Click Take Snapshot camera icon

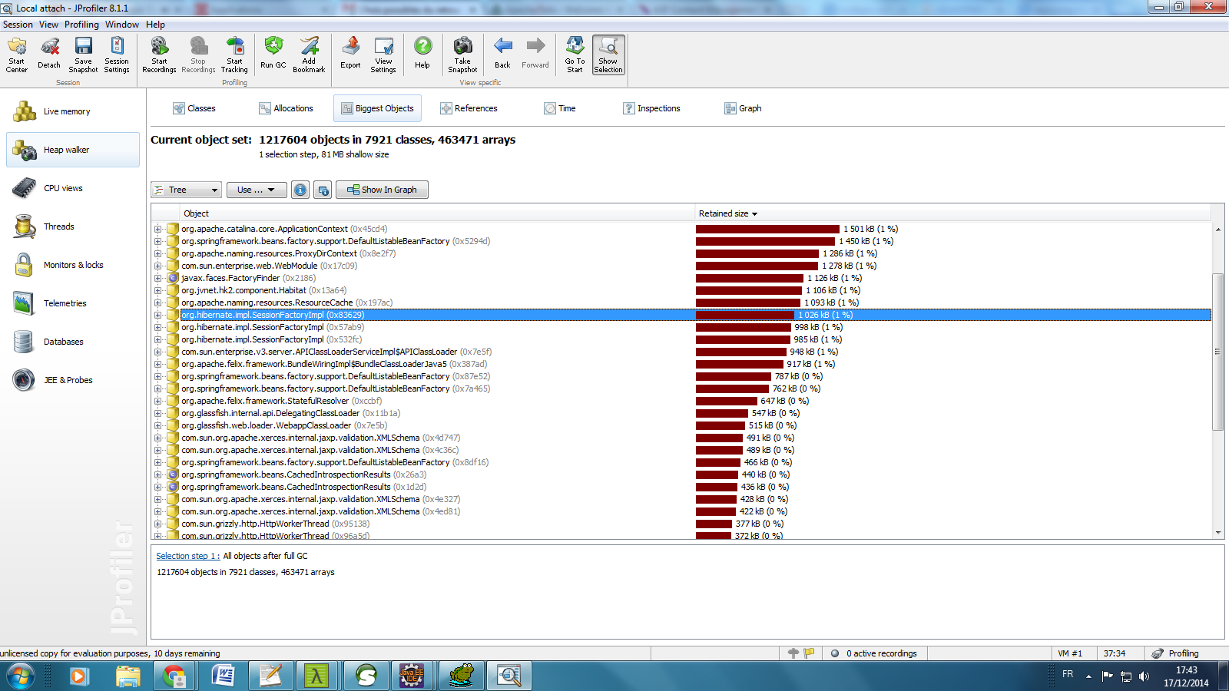462,55
